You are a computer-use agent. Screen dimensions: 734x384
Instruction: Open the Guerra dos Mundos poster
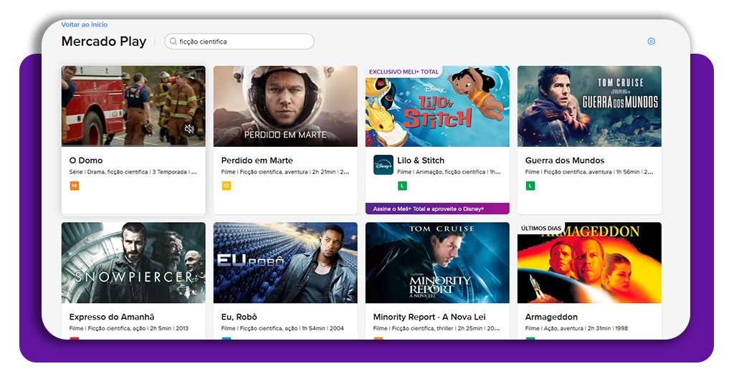pos(589,106)
